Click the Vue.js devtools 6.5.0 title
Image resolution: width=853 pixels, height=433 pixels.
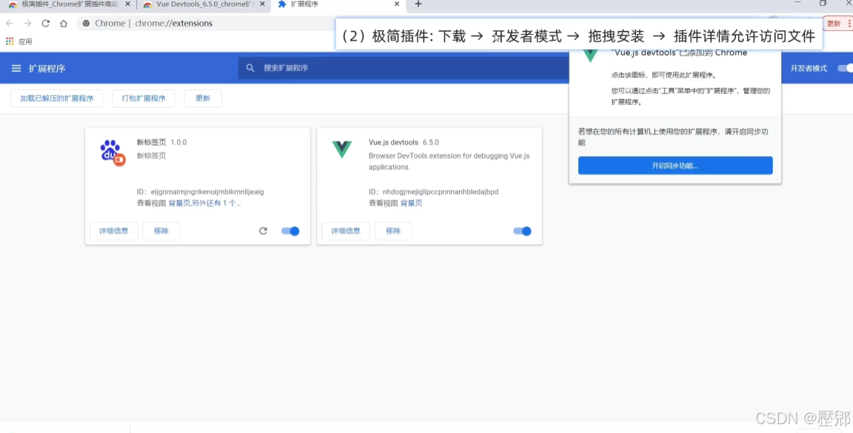point(404,143)
